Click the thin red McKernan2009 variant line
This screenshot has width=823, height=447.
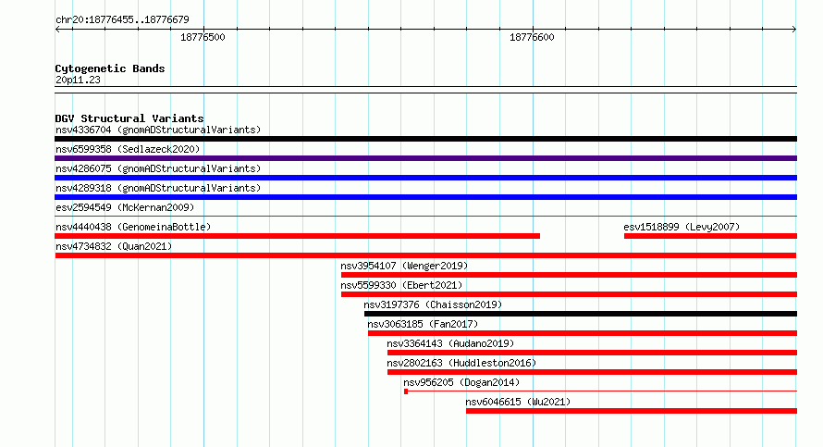[x=425, y=216]
